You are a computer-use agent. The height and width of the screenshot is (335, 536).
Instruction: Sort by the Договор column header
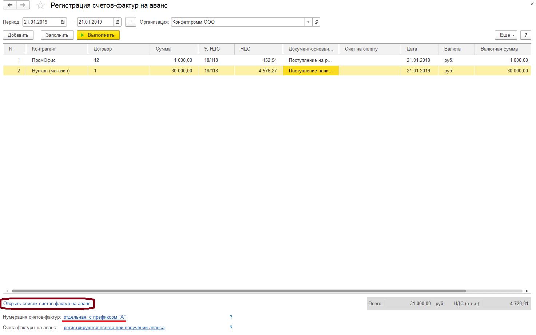pos(119,49)
